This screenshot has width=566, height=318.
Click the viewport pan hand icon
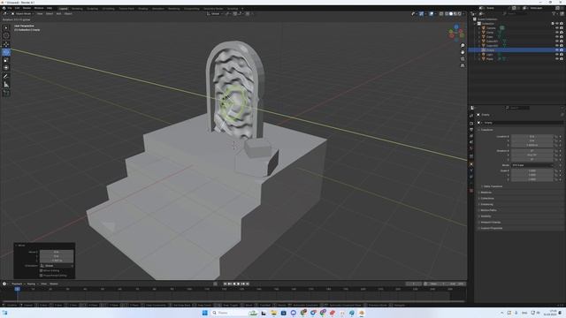pos(463,52)
